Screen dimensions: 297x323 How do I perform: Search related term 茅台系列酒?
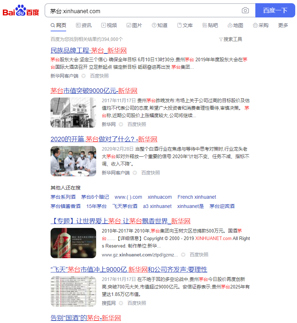point(63,197)
